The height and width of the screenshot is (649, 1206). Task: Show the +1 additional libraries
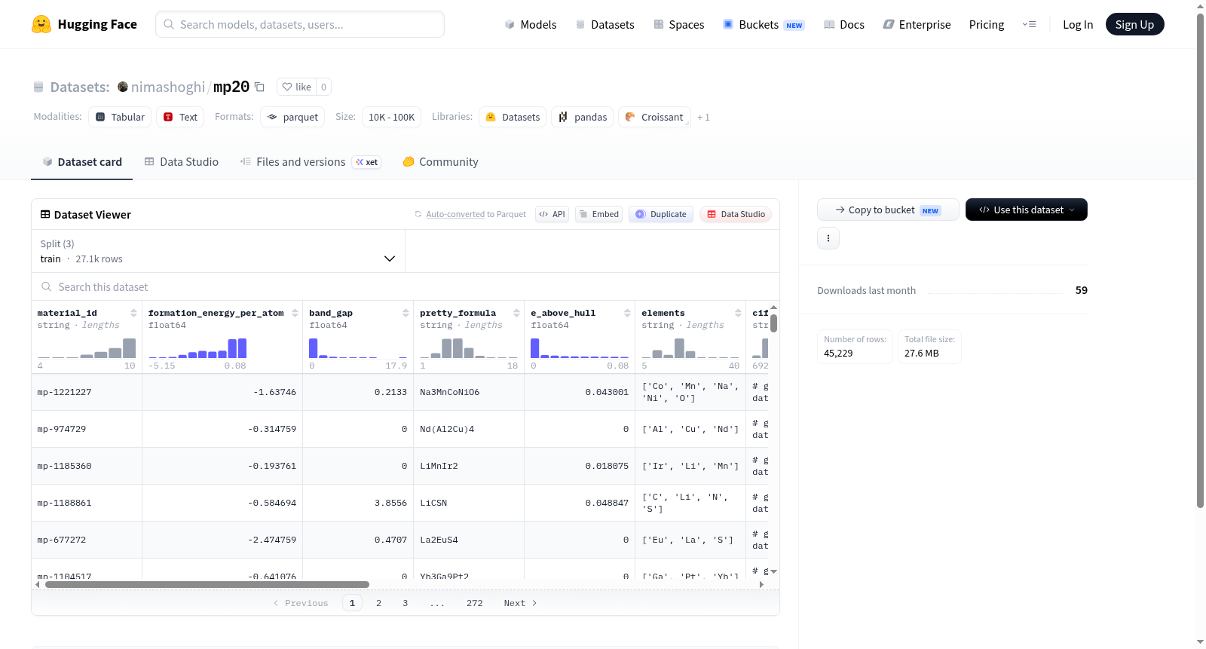click(703, 117)
